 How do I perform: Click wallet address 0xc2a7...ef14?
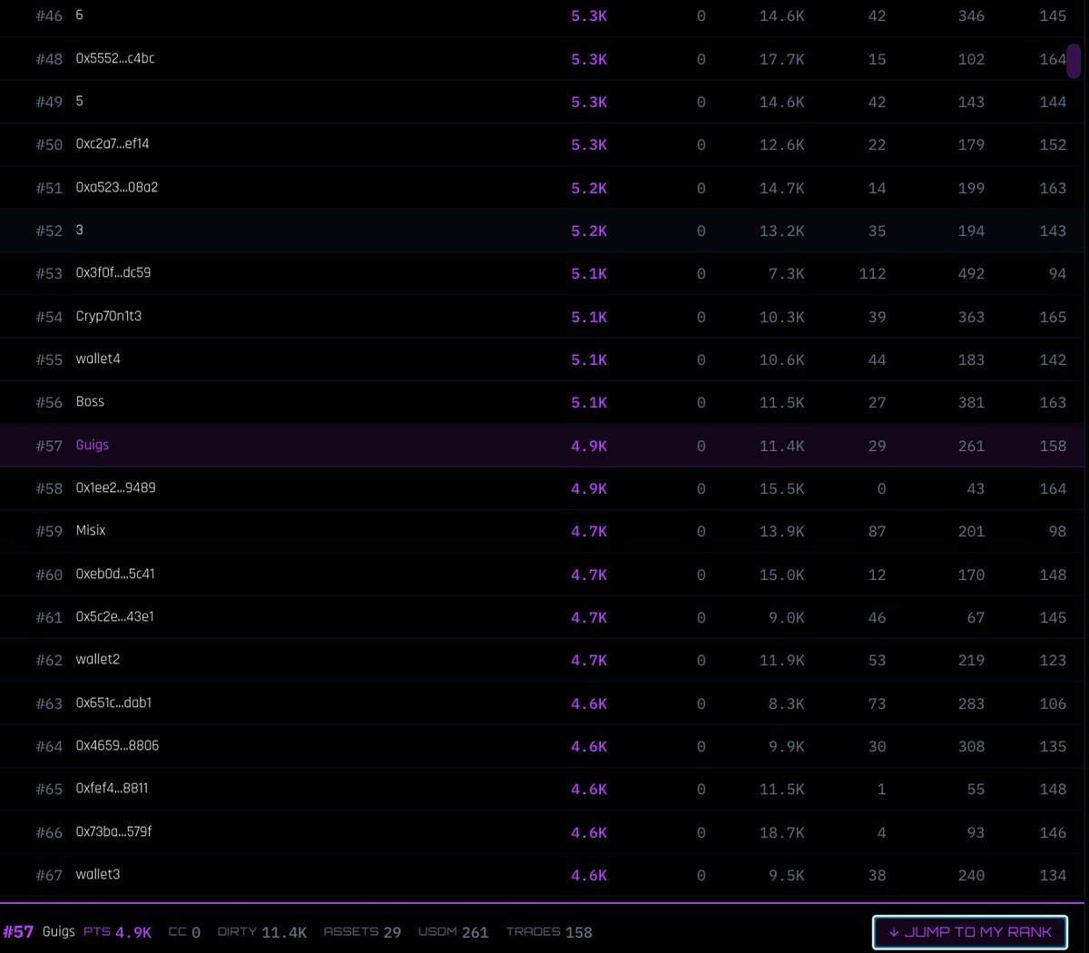(x=113, y=143)
